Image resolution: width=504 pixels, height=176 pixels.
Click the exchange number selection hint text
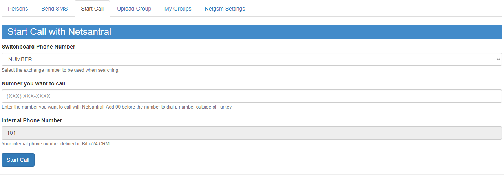click(60, 70)
